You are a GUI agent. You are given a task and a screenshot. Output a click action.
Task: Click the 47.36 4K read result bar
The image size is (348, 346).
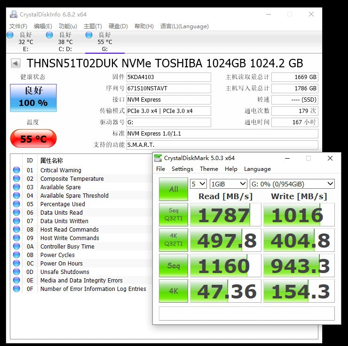point(226,291)
